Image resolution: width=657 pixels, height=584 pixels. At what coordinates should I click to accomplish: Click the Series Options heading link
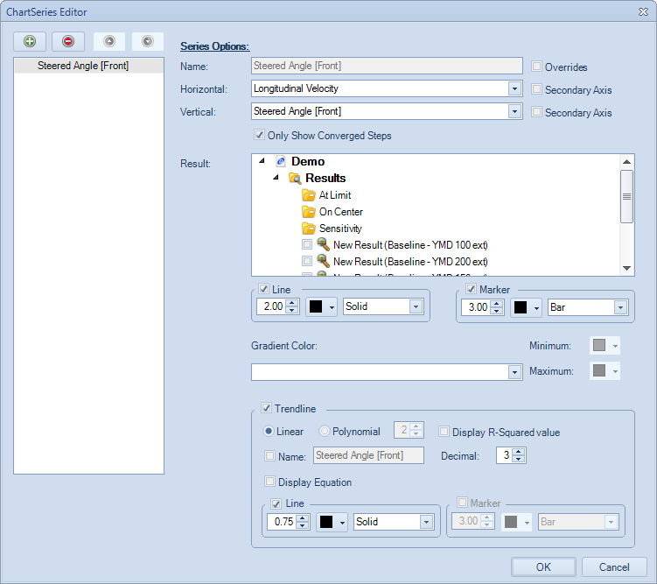[215, 46]
